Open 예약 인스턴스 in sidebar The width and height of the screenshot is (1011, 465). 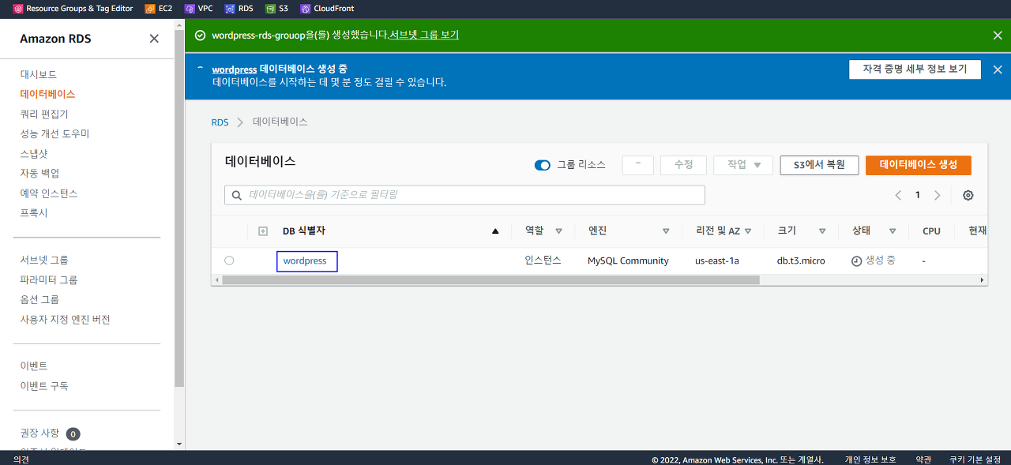coord(48,193)
